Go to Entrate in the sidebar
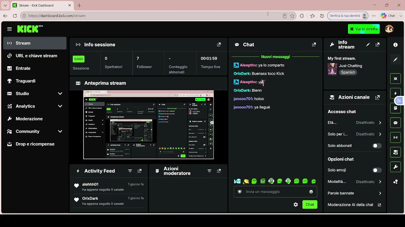This screenshot has width=405, height=227. pos(35,68)
